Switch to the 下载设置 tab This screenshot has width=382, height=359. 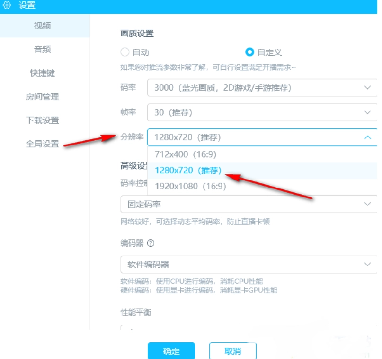click(43, 120)
